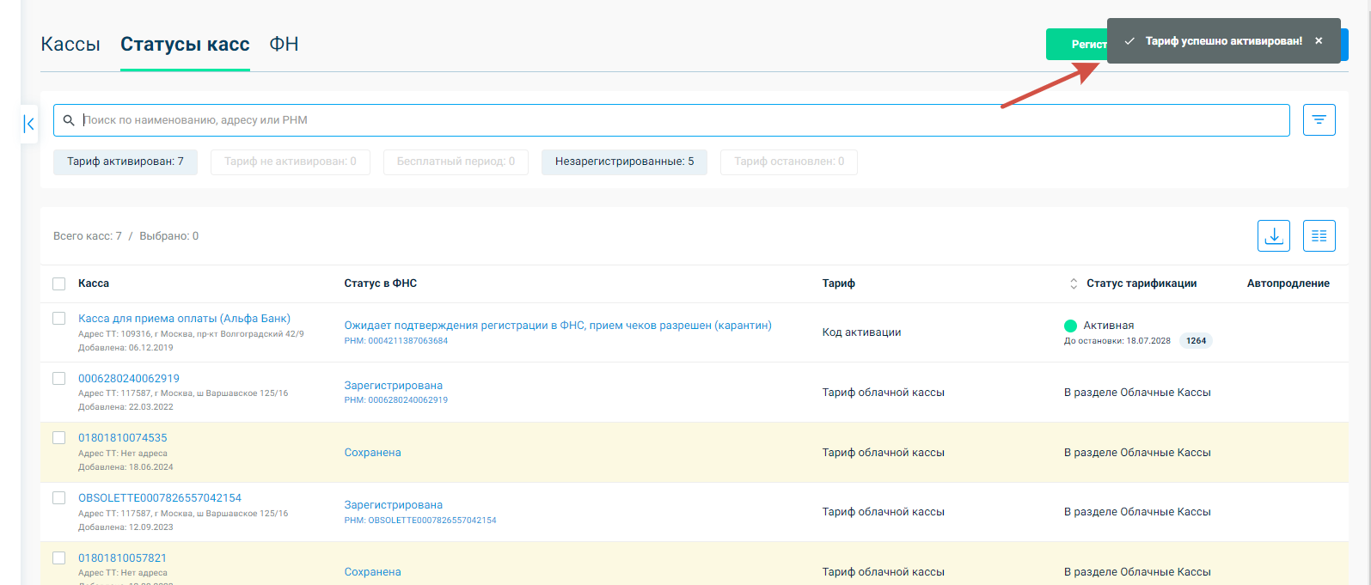
Task: Open the filter settings icon button
Action: pyautogui.click(x=1319, y=120)
